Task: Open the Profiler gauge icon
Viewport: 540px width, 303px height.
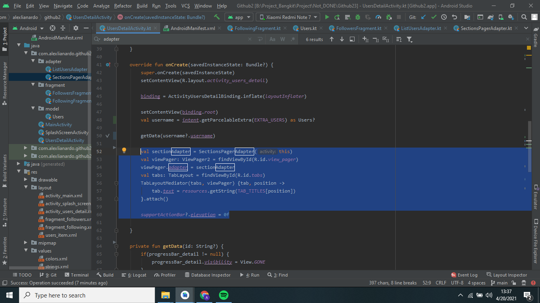Action: [x=379, y=17]
